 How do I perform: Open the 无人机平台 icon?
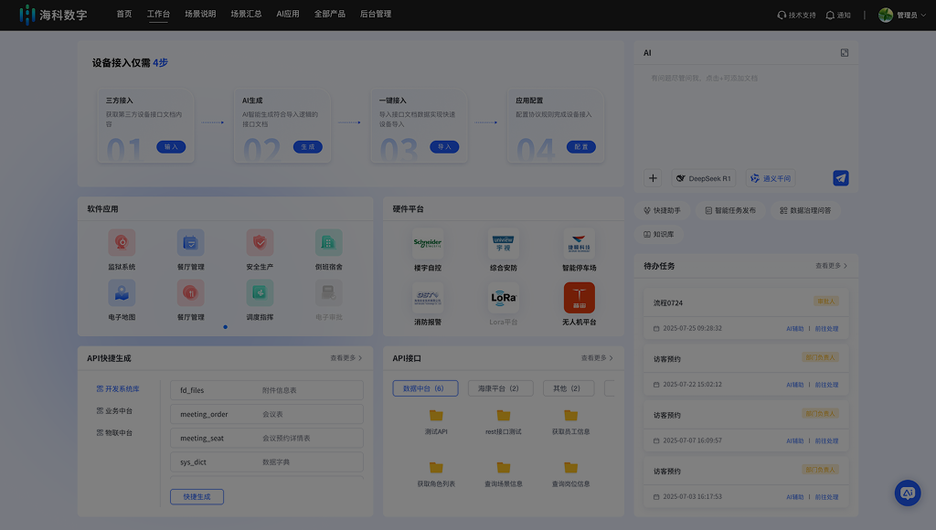point(579,298)
